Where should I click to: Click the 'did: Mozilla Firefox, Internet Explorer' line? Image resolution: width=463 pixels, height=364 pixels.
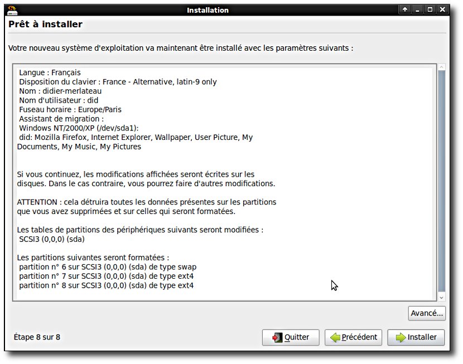click(x=136, y=138)
